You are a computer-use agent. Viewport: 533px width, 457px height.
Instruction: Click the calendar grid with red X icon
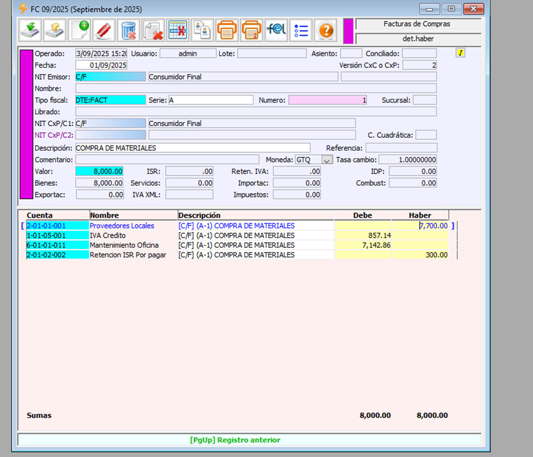coord(177,30)
